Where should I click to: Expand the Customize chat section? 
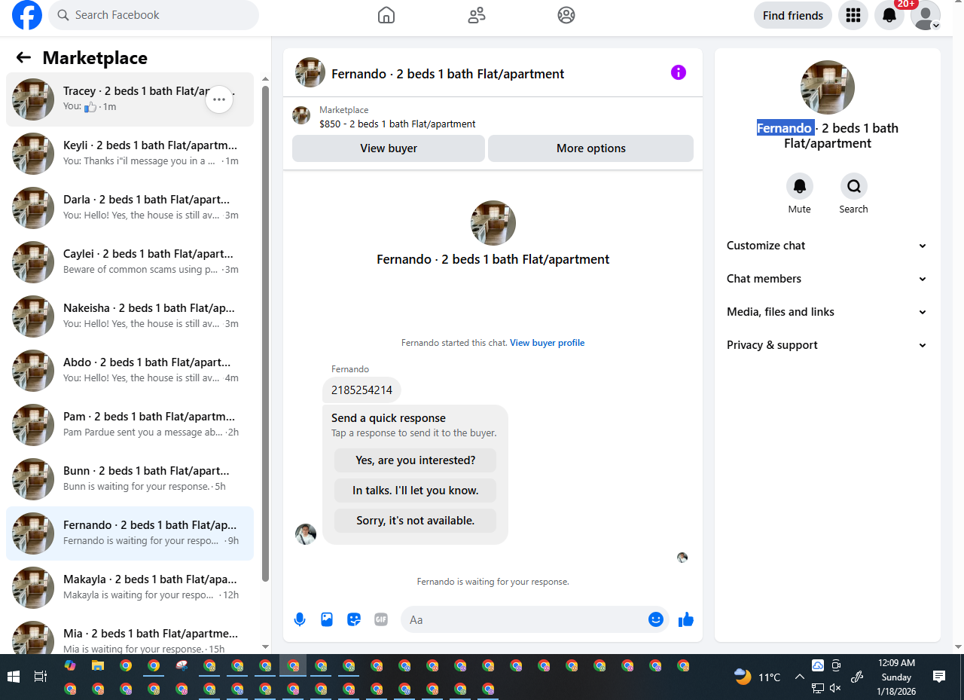[827, 246]
